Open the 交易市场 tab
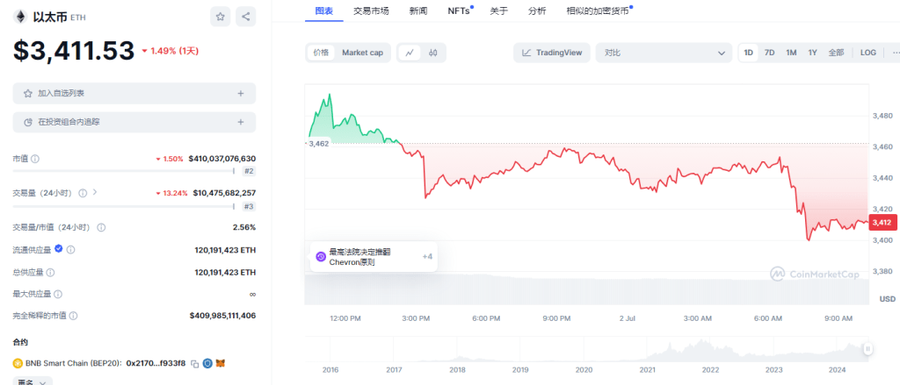The height and width of the screenshot is (385, 900). click(x=371, y=11)
